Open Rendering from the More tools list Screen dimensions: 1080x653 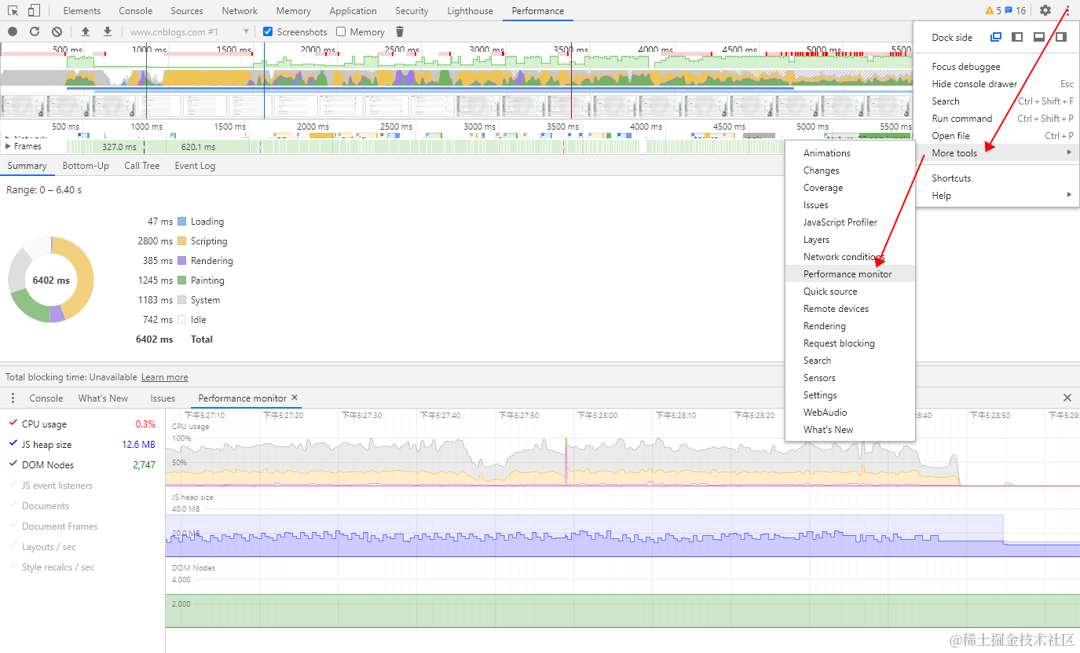pos(850,326)
